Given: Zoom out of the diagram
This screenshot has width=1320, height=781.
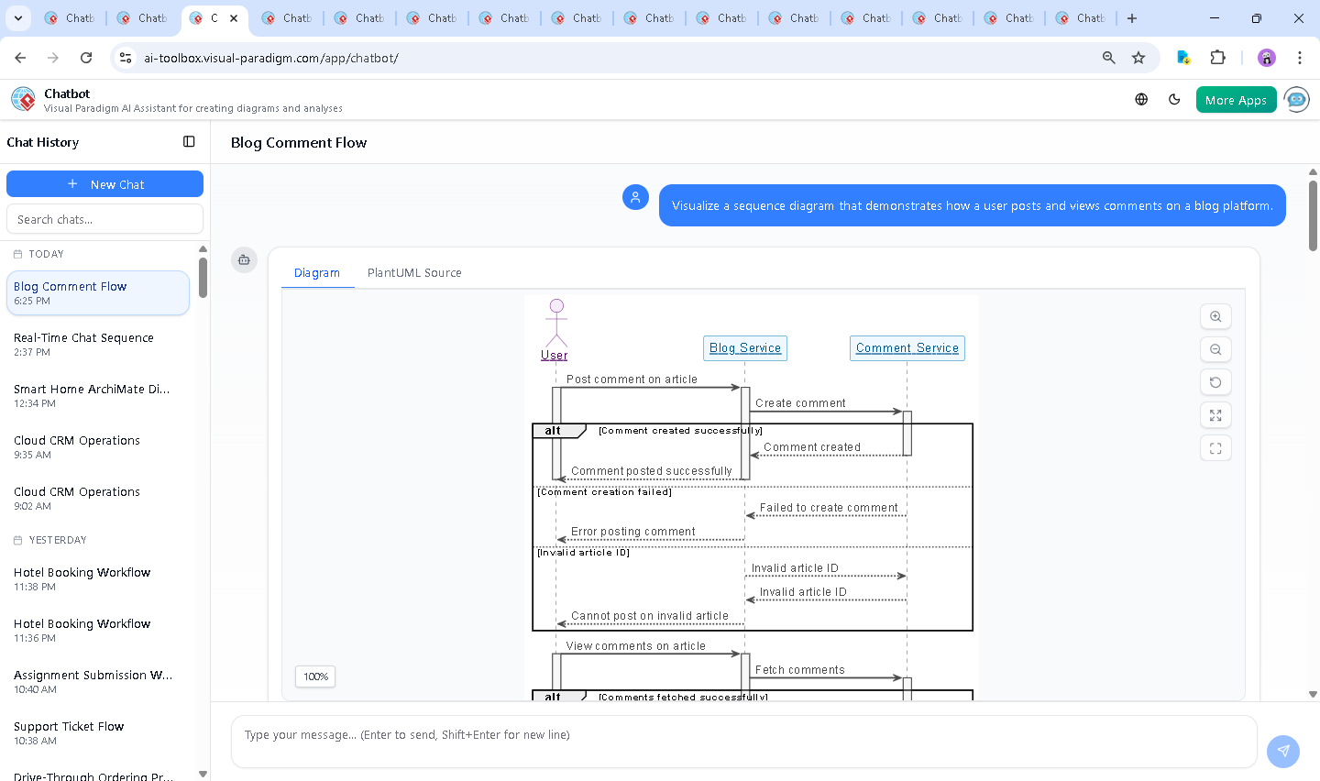Looking at the screenshot, I should click(x=1215, y=349).
